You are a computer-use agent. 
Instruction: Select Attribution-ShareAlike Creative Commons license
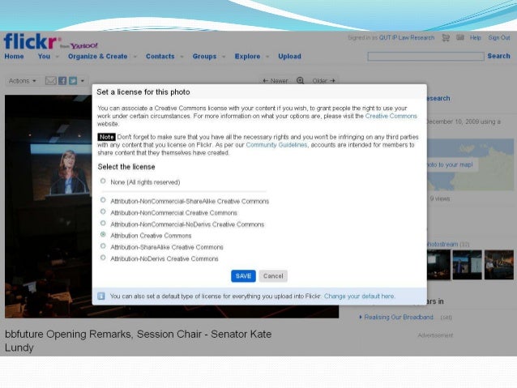coord(103,246)
